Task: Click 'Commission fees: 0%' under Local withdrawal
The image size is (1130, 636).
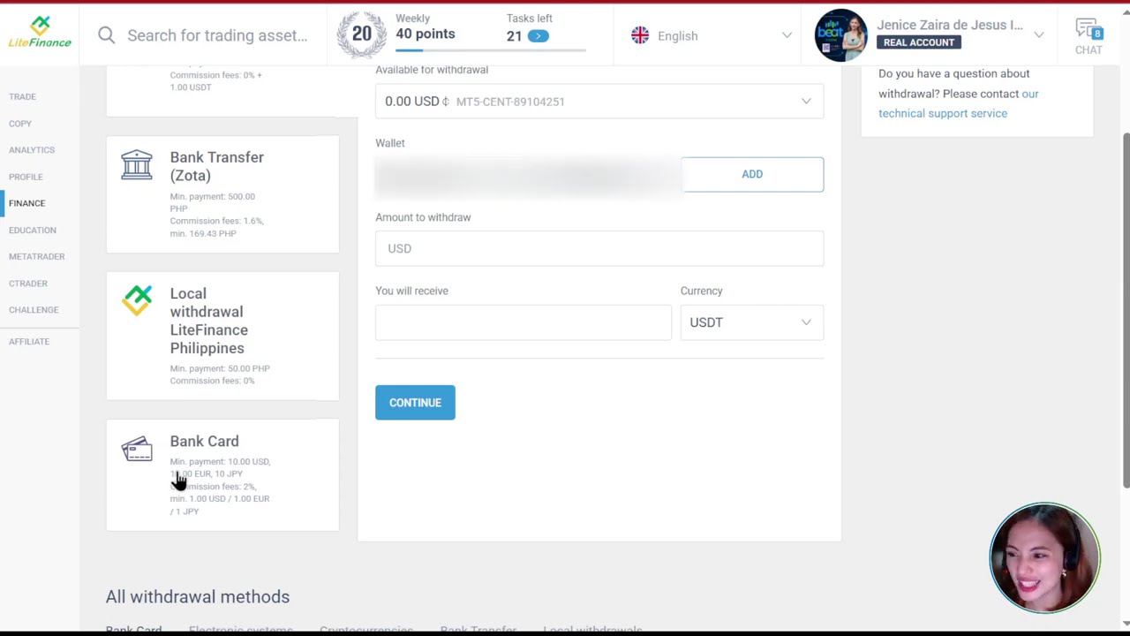Action: [212, 381]
